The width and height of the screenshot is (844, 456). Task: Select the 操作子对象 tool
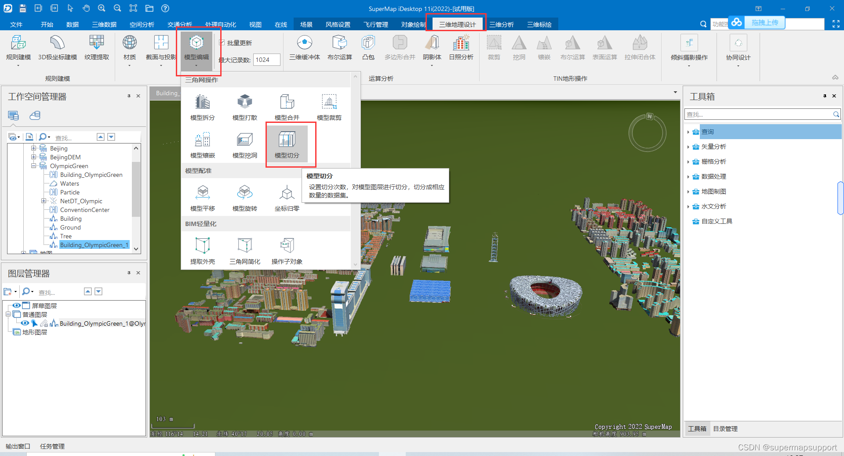coord(287,251)
